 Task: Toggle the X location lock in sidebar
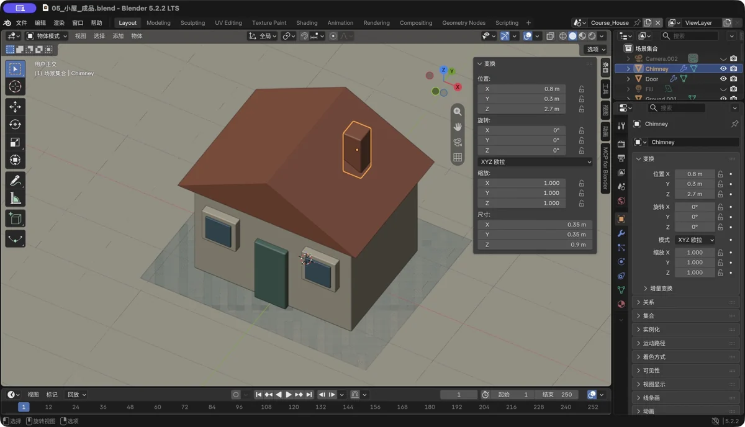(x=582, y=89)
